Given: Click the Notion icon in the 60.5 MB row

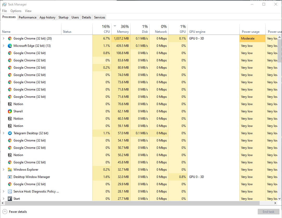Looking at the screenshot, I should pos(10,119).
